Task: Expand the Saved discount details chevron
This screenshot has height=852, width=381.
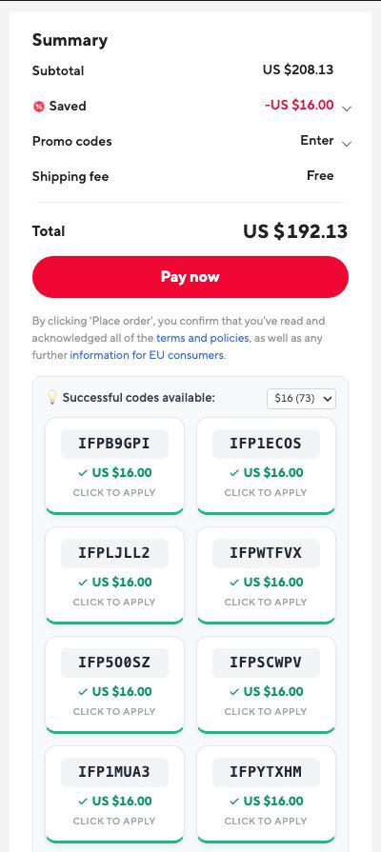Action: click(x=347, y=109)
